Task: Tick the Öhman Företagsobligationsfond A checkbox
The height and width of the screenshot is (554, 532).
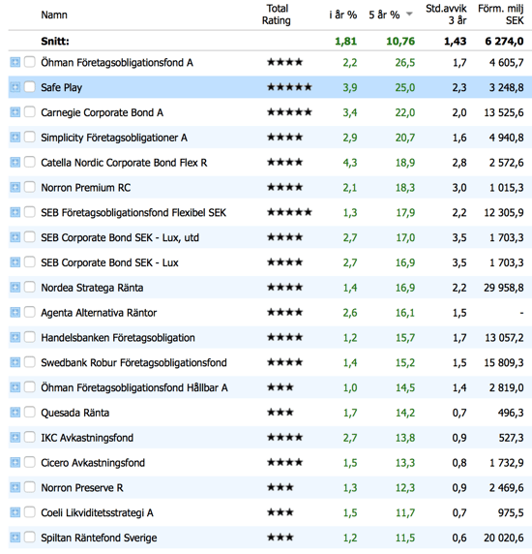Action: point(30,62)
